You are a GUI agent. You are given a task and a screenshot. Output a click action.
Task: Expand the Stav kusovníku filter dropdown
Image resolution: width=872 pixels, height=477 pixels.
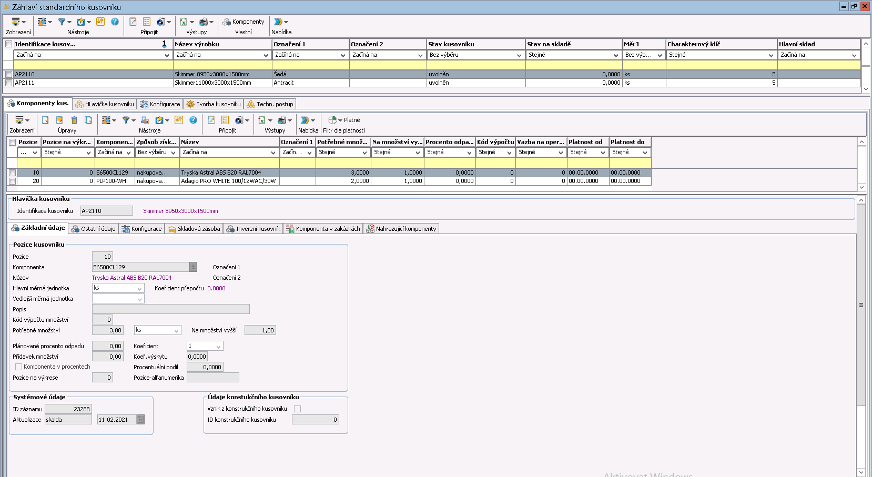pos(519,55)
